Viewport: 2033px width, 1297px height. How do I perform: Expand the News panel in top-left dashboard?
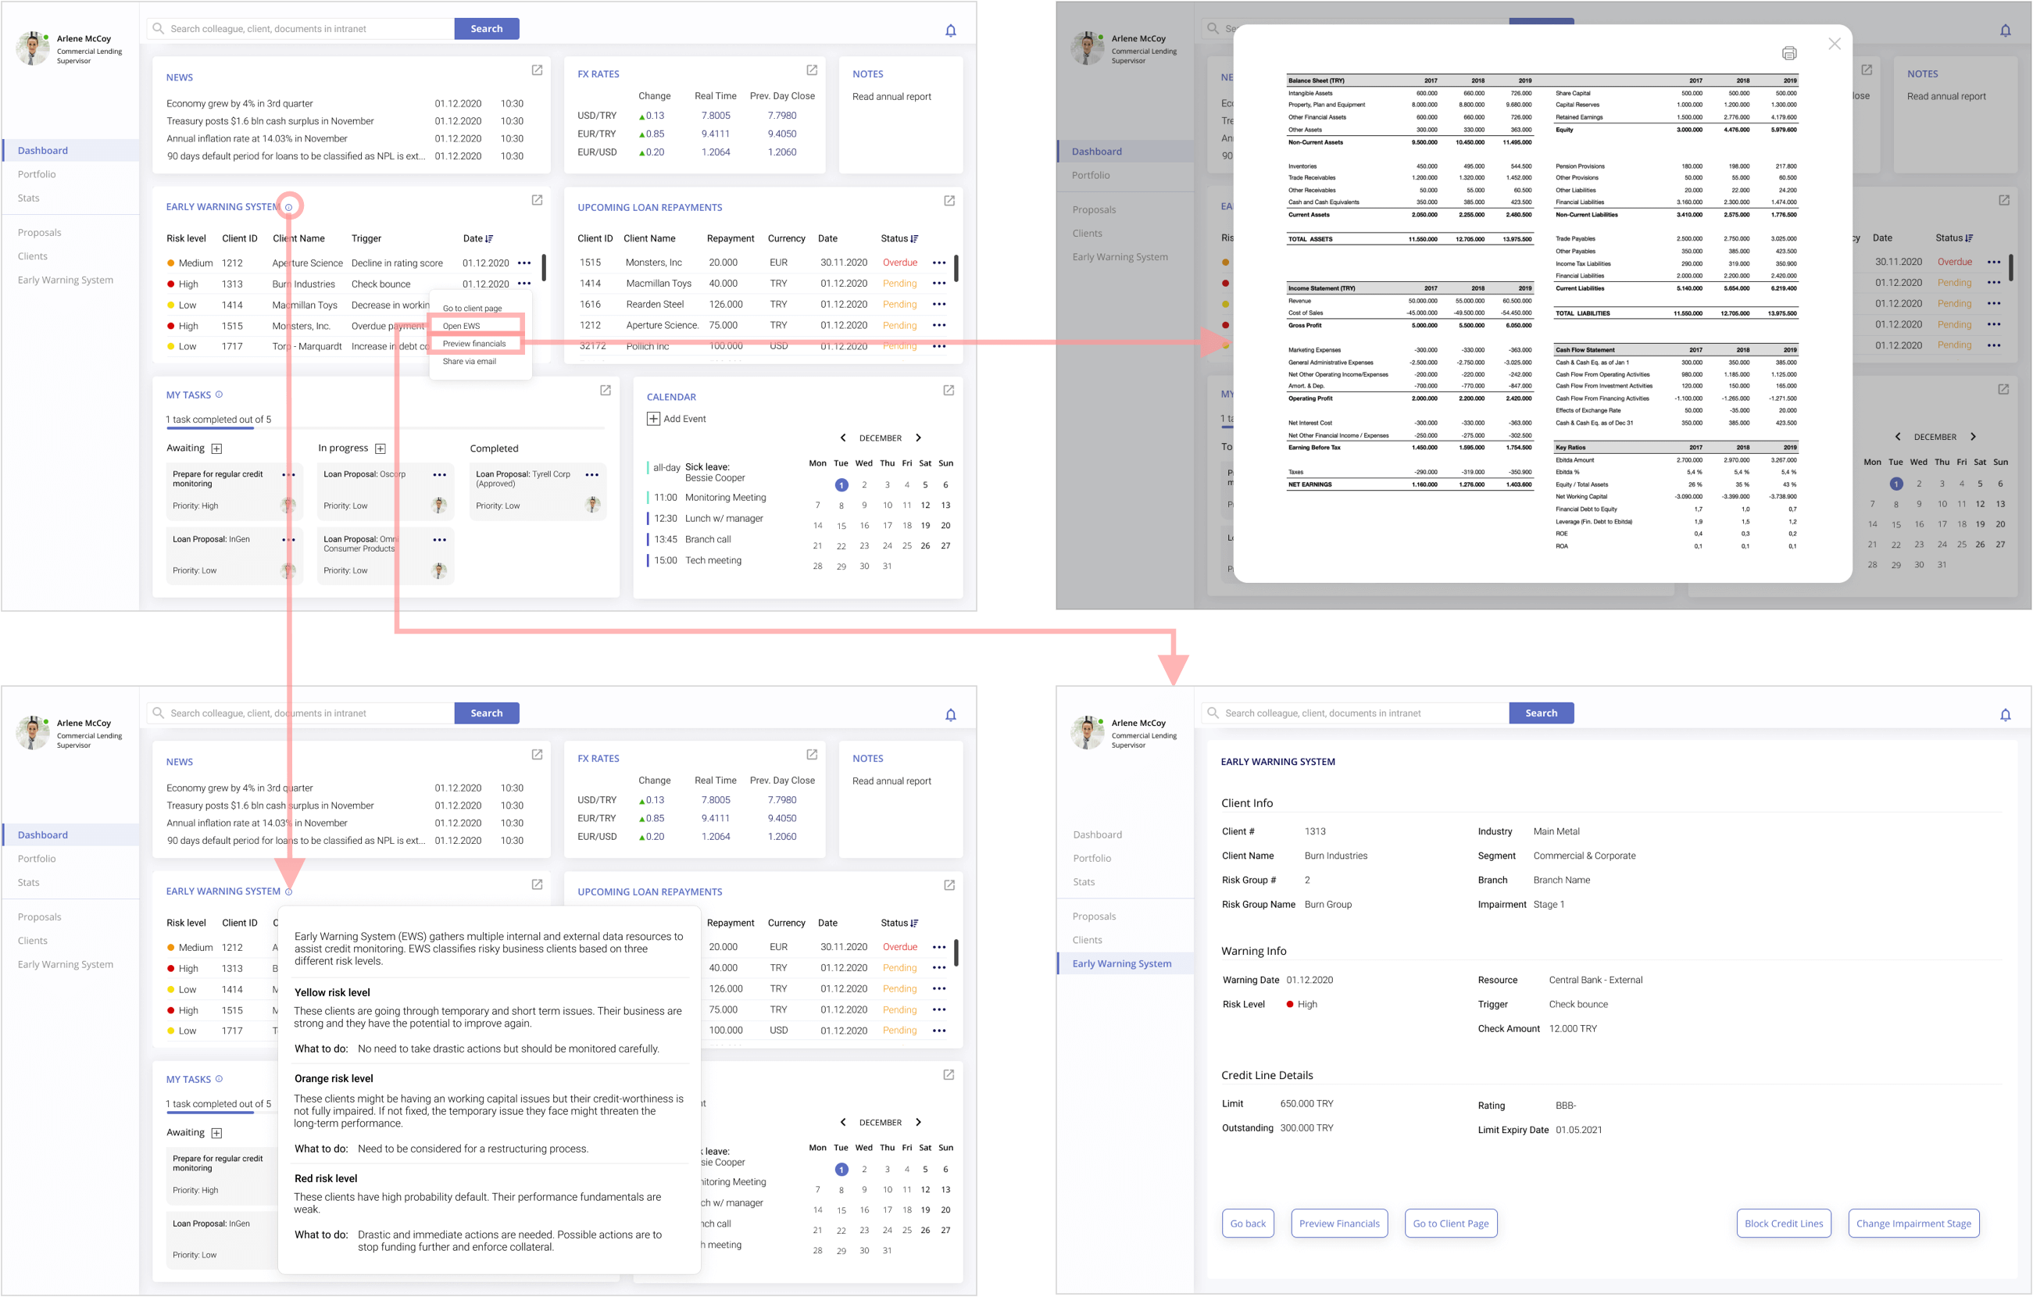(537, 70)
